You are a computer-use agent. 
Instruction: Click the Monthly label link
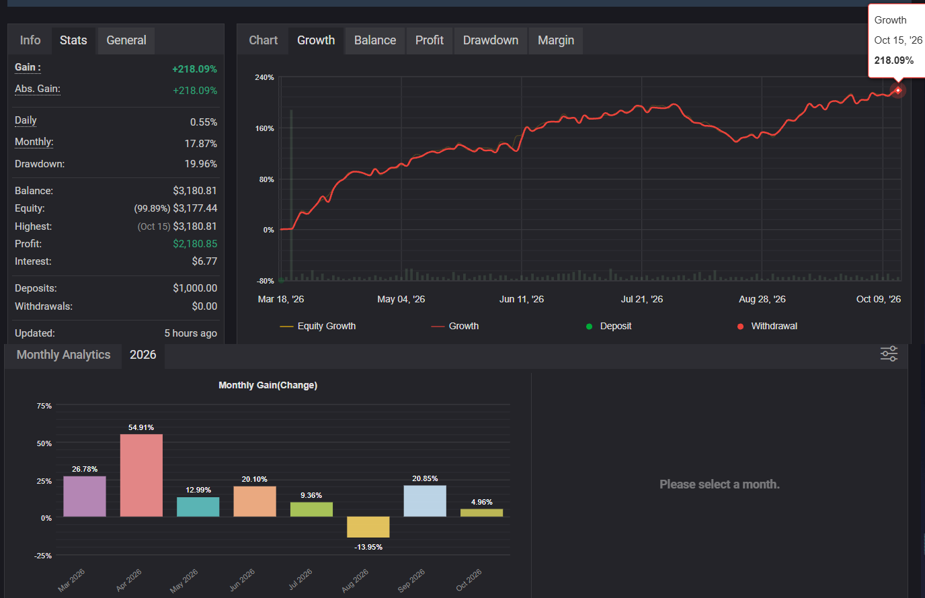(x=34, y=142)
